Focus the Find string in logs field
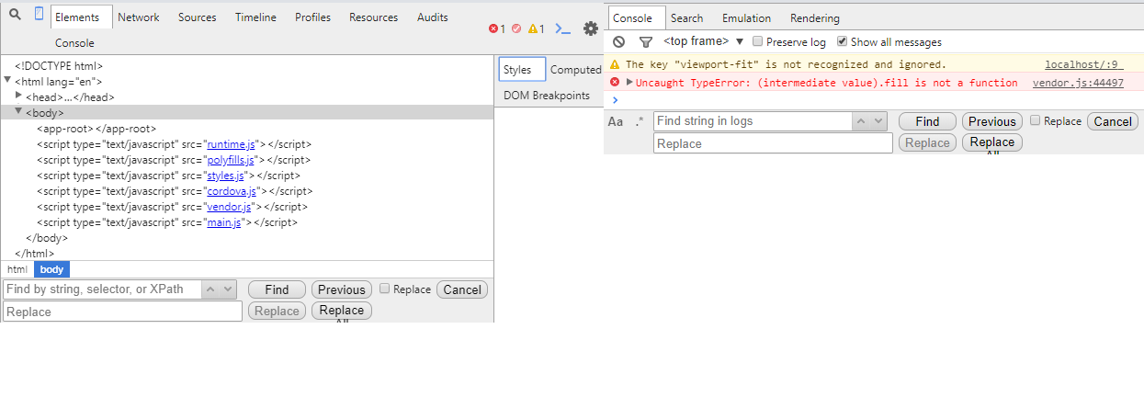 [753, 121]
